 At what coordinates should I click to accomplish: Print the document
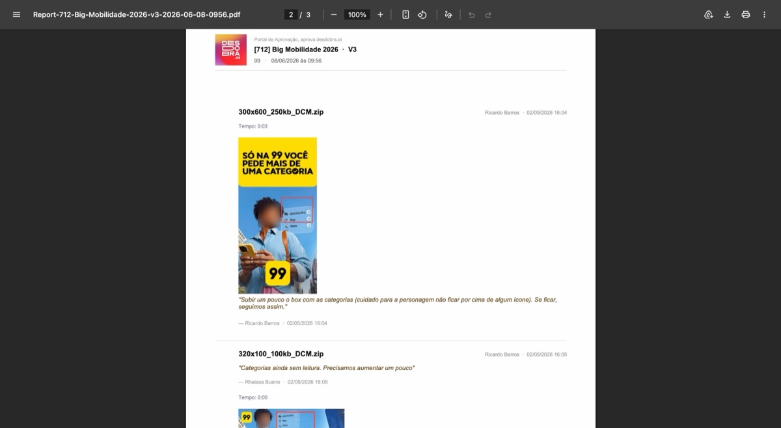click(746, 14)
